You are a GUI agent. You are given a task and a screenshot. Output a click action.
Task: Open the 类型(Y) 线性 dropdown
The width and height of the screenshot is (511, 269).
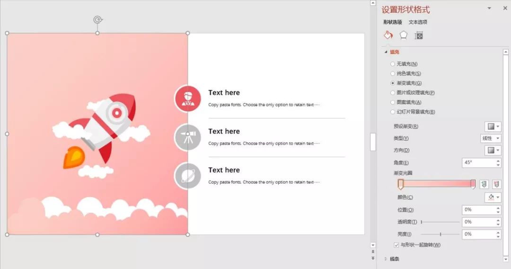(491, 138)
